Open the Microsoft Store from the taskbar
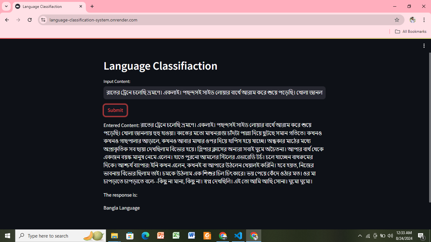 (130, 235)
